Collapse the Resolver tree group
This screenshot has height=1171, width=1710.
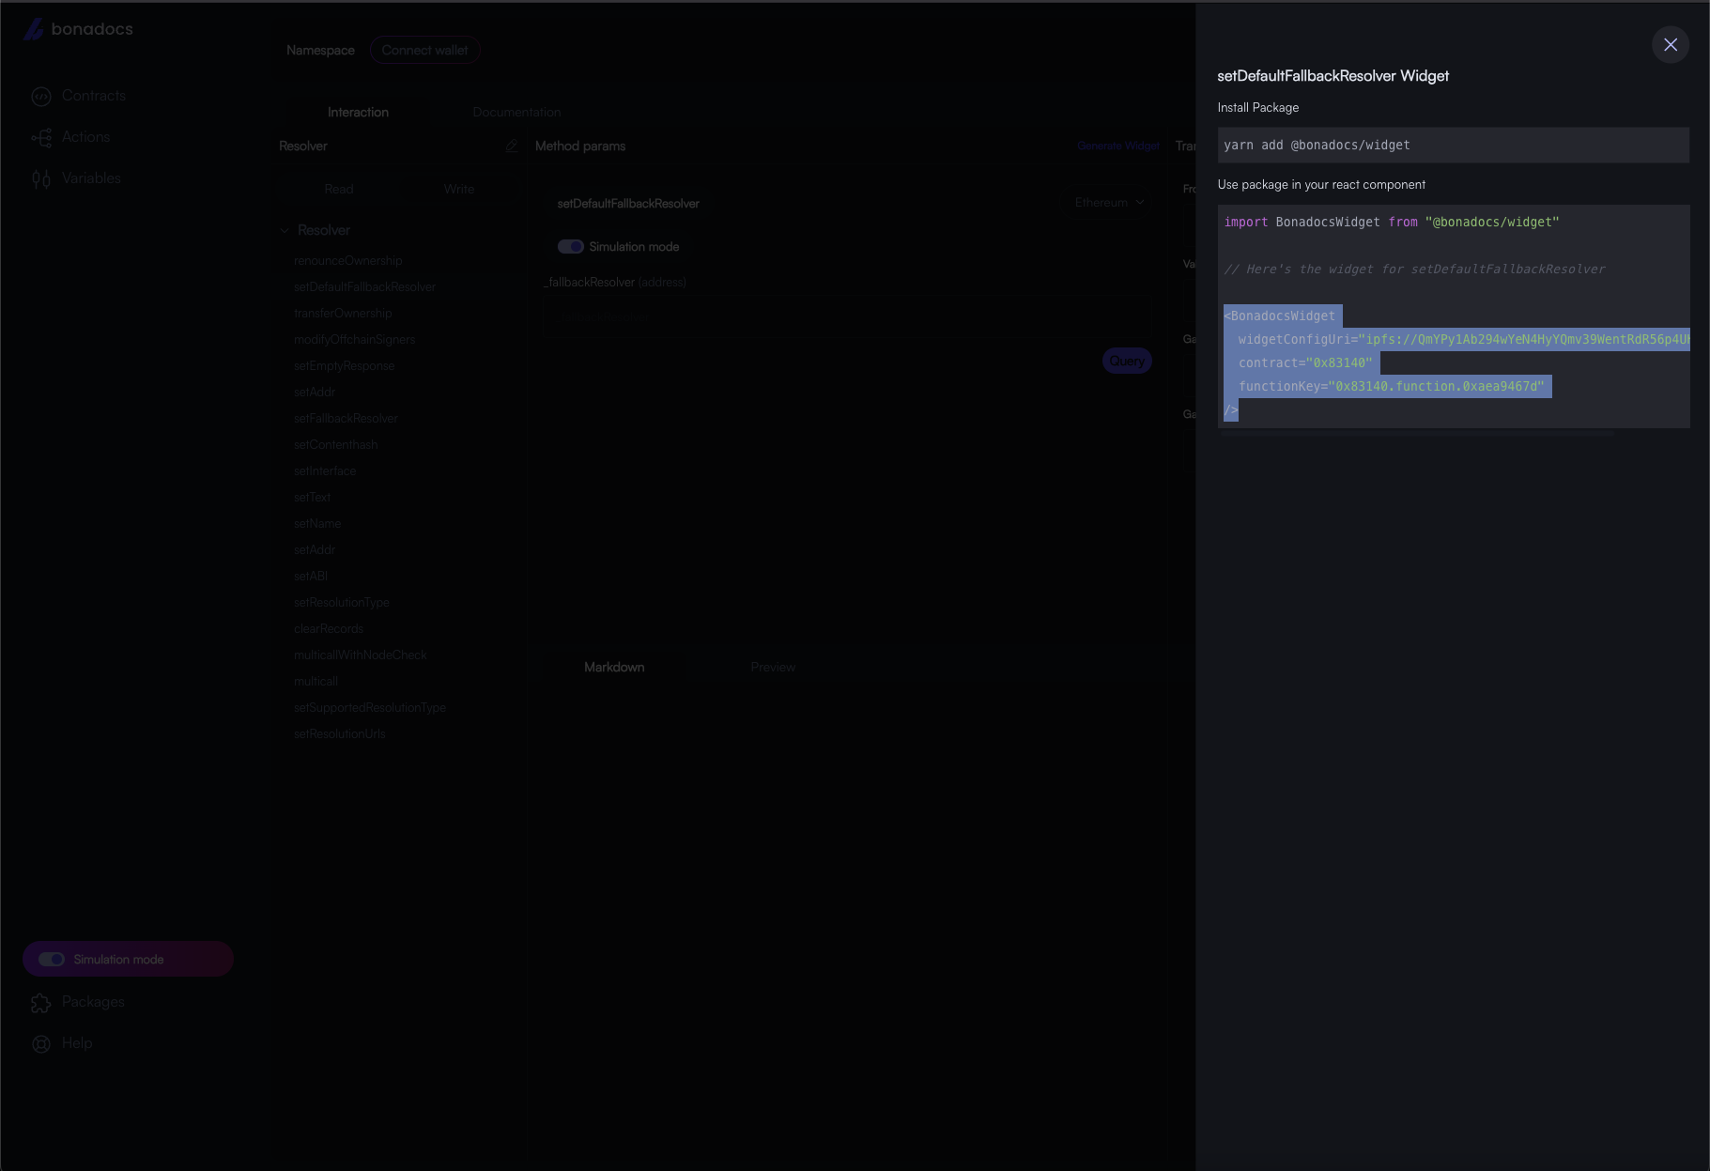click(x=285, y=230)
